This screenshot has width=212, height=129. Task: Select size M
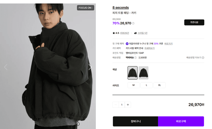[133, 85]
